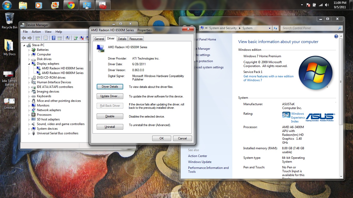
Task: Click the Disable button in Properties dialog
Action: pyautogui.click(x=110, y=116)
